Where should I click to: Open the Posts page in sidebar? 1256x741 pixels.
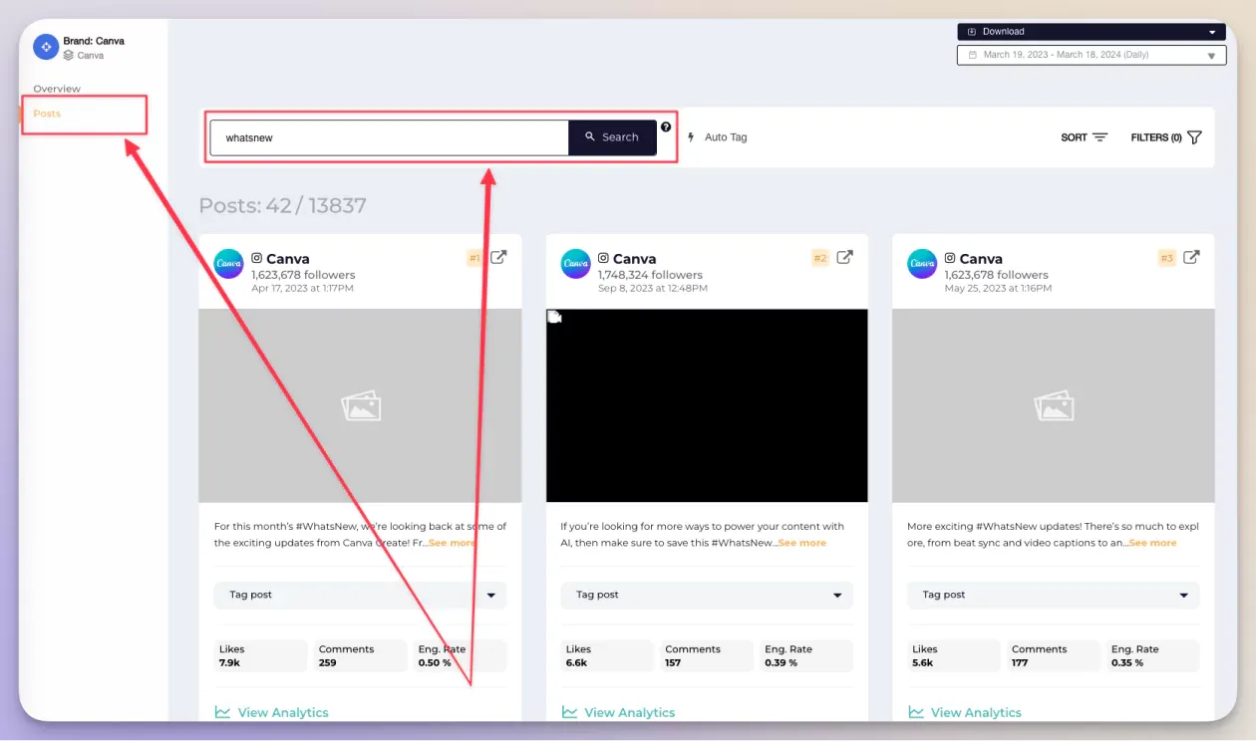[x=47, y=114]
